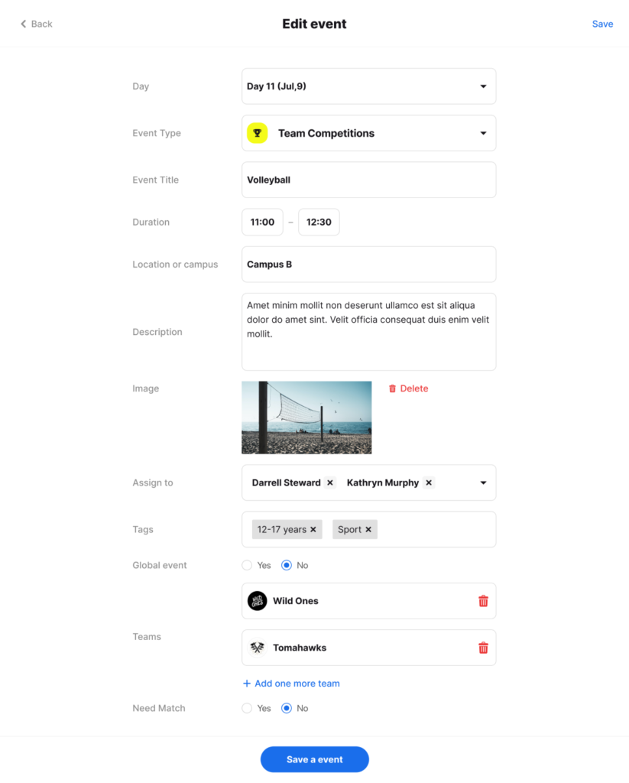Remove the Sport tag
This screenshot has width=629, height=783.
point(368,529)
